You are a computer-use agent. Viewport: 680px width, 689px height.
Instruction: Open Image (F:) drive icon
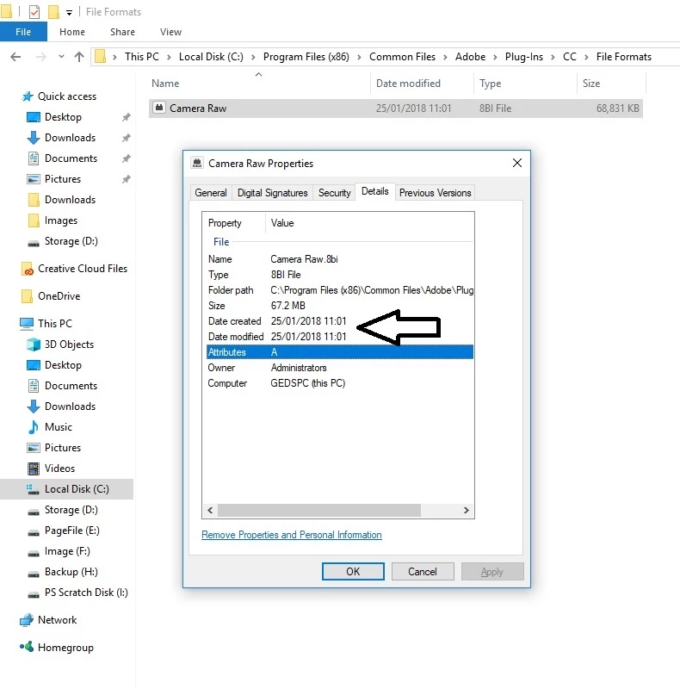(x=34, y=553)
